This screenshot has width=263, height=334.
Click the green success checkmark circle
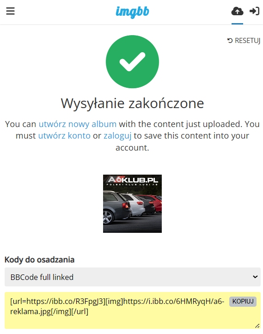pos(132,62)
